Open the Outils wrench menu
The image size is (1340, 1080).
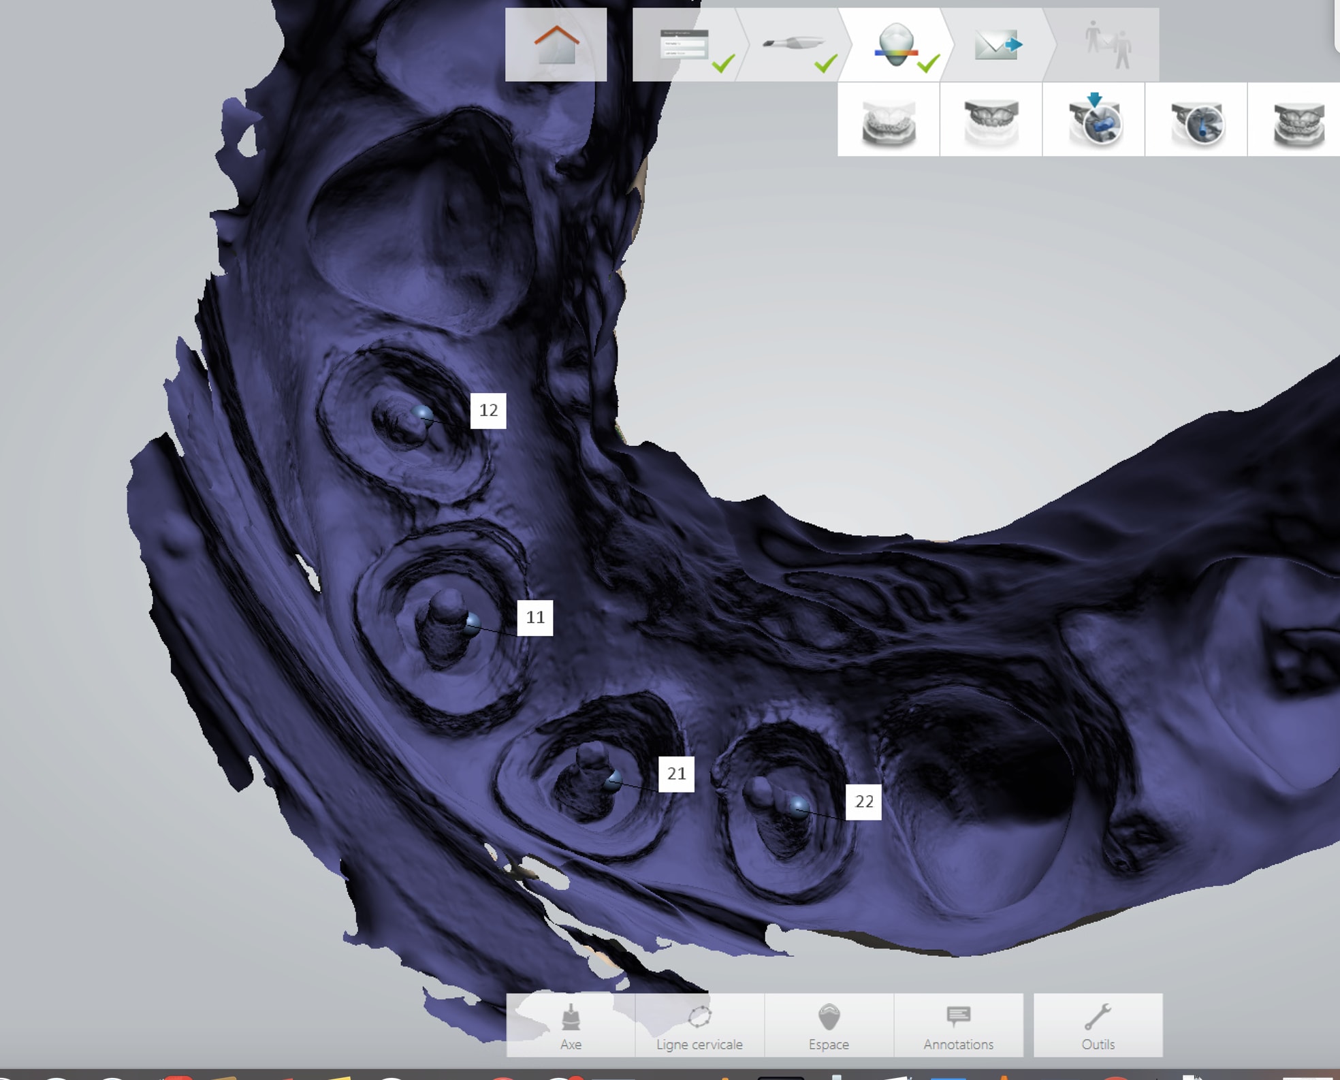click(x=1098, y=1026)
